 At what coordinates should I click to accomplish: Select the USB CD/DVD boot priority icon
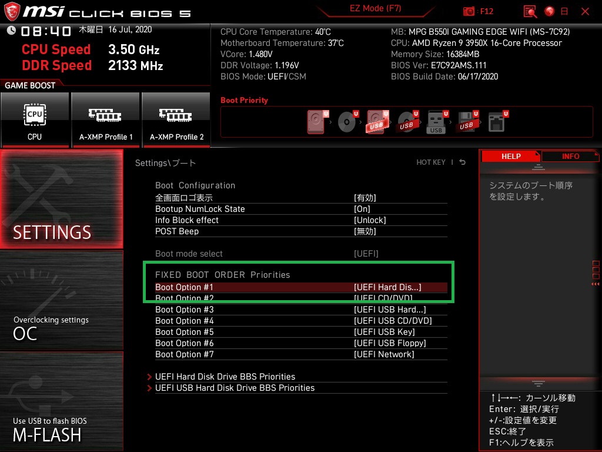tap(407, 122)
